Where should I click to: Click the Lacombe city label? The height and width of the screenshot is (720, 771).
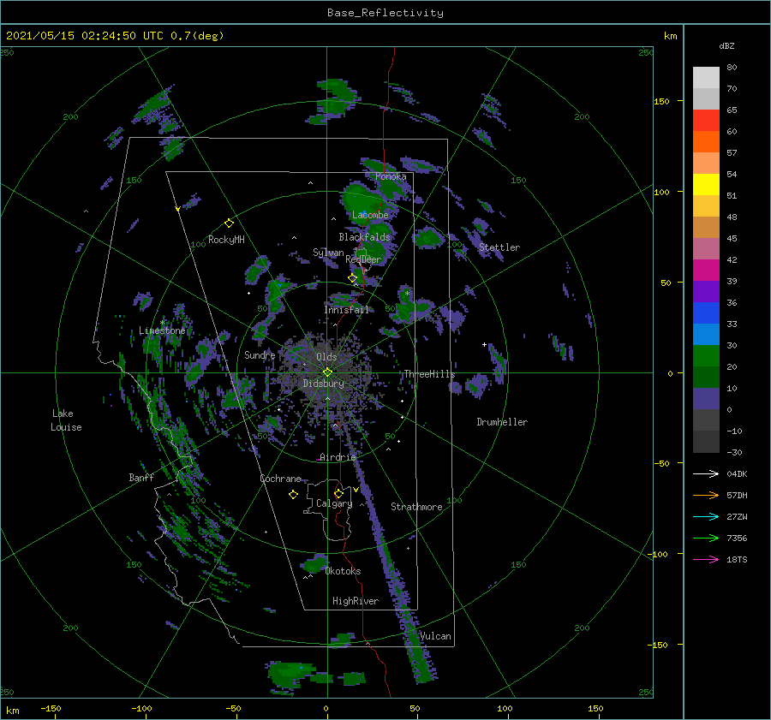tap(370, 215)
